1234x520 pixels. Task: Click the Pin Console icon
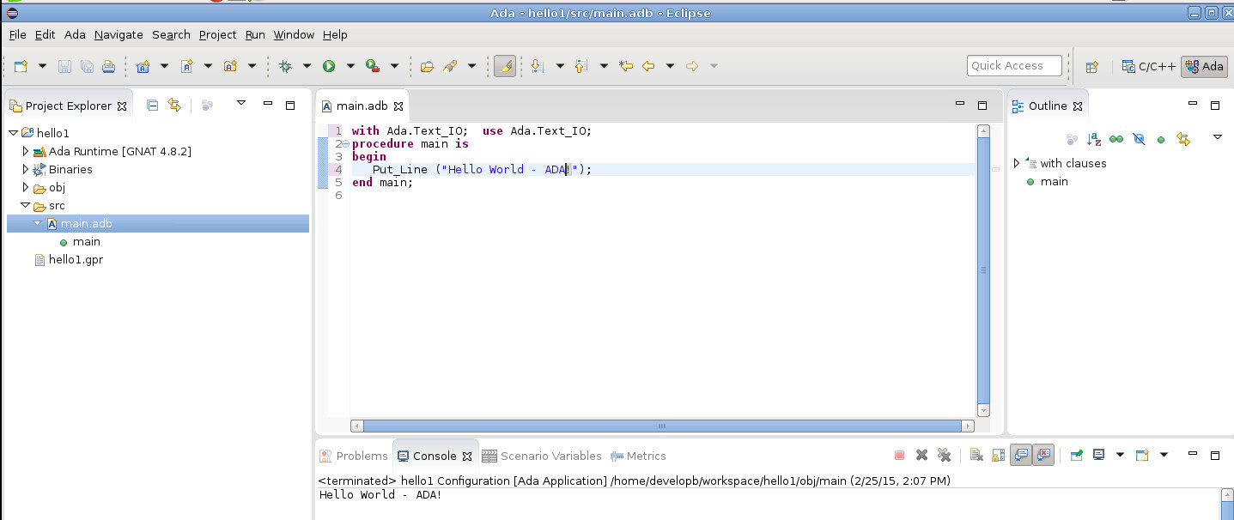(x=1076, y=455)
